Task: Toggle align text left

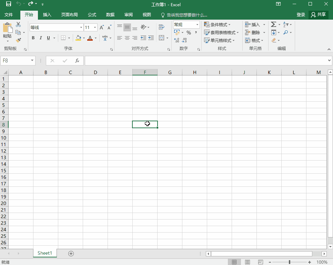Action: click(120, 38)
